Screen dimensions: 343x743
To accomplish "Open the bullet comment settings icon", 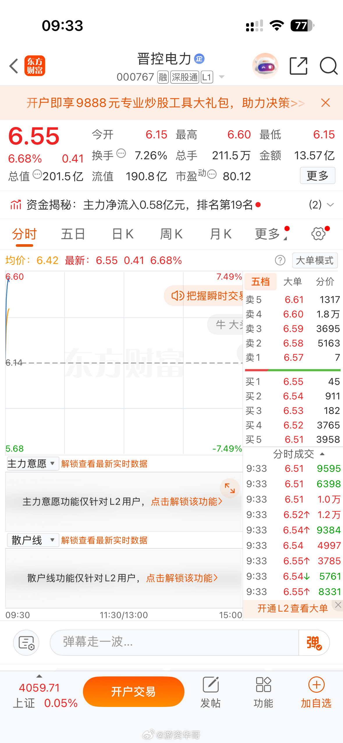I will (26, 642).
